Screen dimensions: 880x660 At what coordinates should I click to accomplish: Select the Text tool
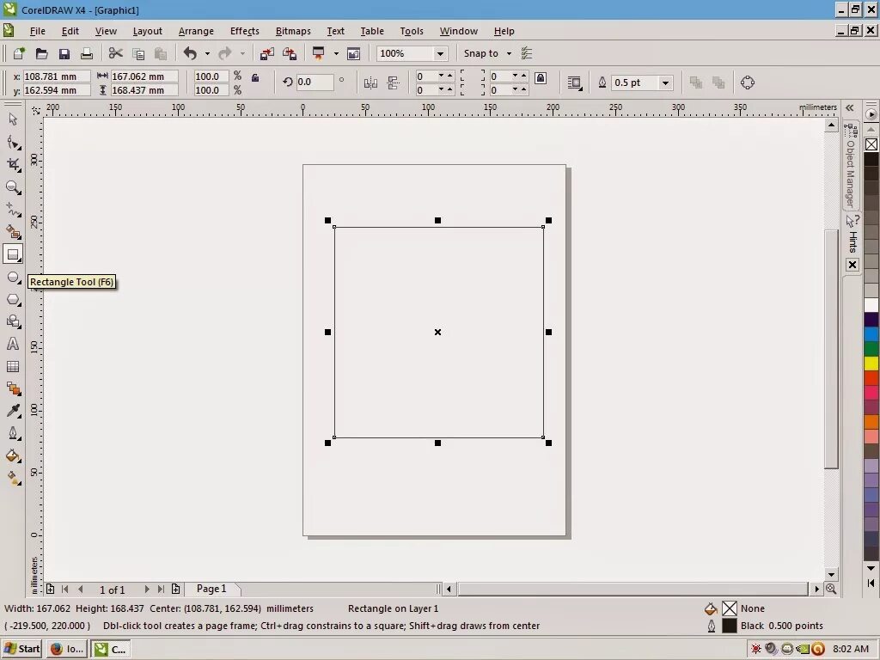(13, 344)
